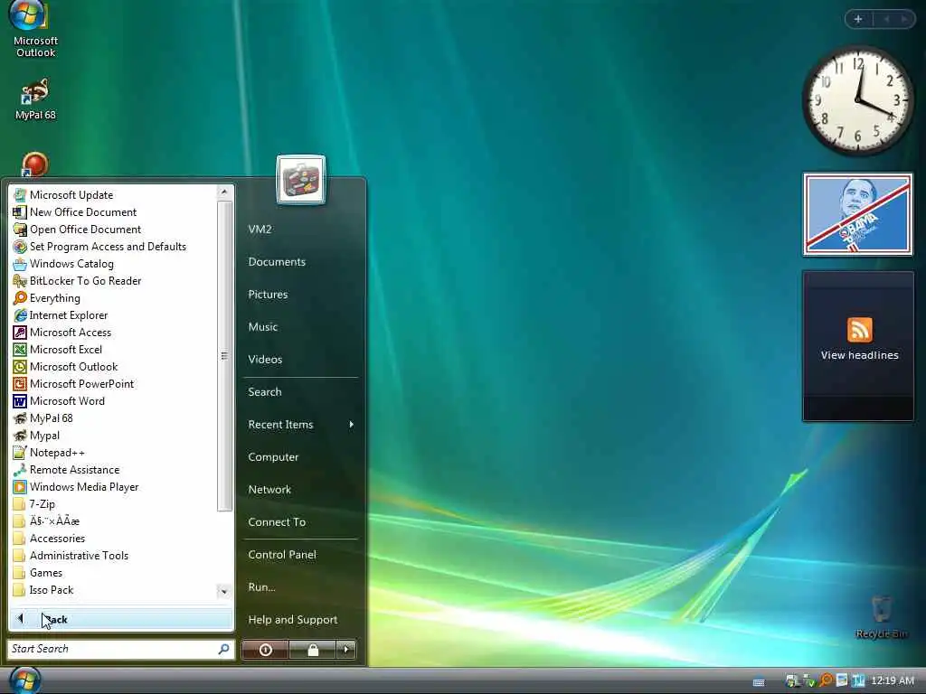Click the Start orb on the taskbar
This screenshot has width=926, height=694.
coord(24,680)
